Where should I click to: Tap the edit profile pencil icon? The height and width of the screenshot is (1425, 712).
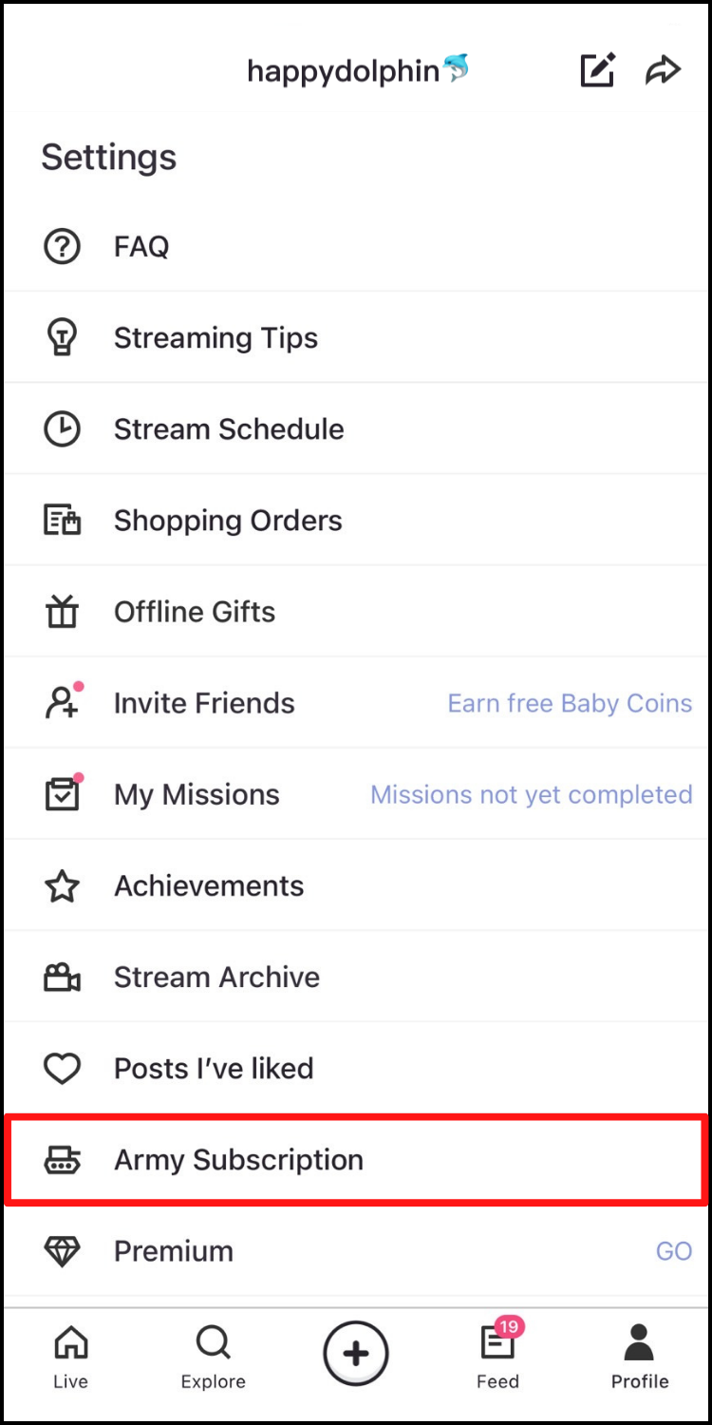(x=597, y=70)
